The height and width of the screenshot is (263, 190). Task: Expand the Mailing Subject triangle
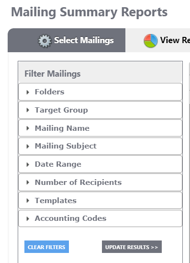pos(28,147)
